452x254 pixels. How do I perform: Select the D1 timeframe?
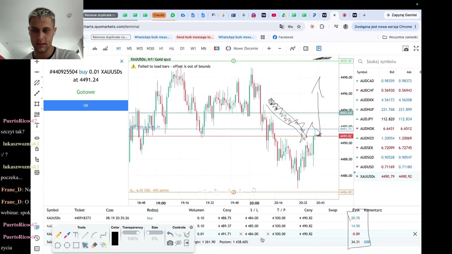(182, 48)
